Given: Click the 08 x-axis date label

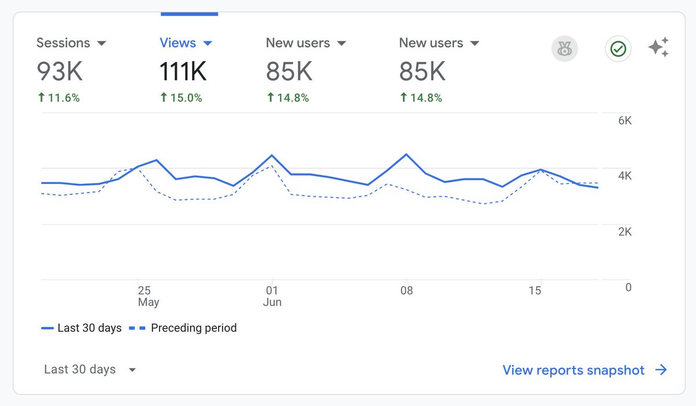Looking at the screenshot, I should 407,290.
